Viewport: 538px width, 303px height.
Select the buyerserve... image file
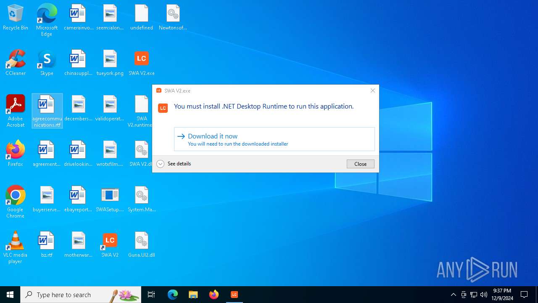(47, 199)
